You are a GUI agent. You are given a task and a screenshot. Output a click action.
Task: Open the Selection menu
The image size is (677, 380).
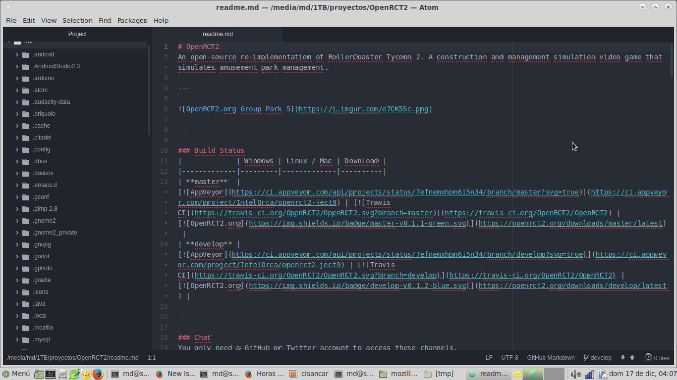click(x=77, y=20)
